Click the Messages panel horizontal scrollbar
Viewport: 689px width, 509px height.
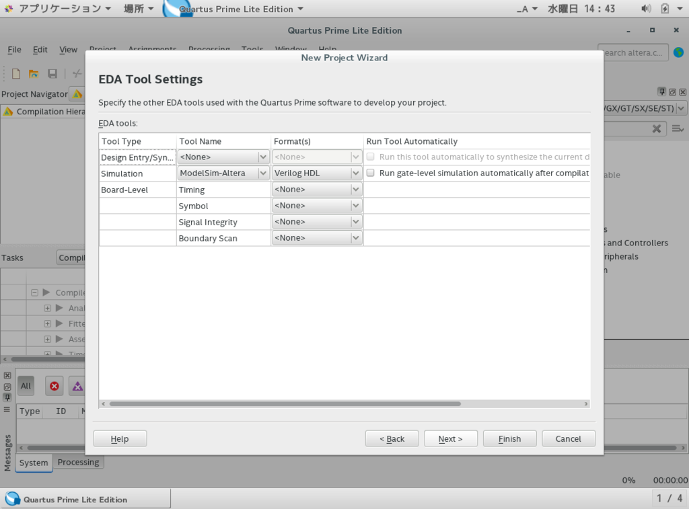351,448
